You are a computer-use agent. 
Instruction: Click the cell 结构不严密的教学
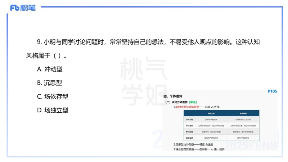tap(211, 138)
